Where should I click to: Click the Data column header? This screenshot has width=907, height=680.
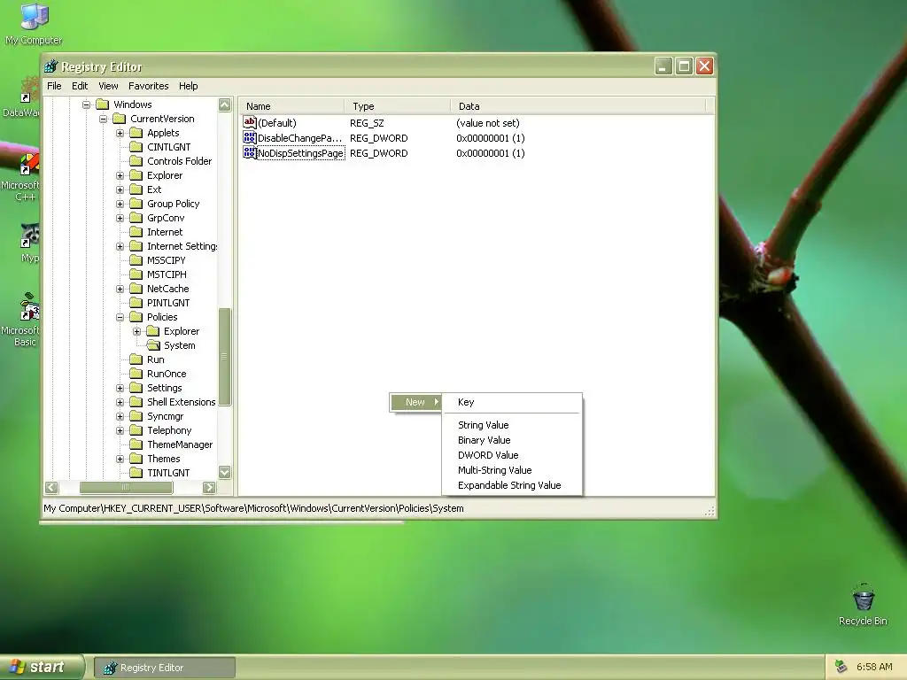pyautogui.click(x=578, y=106)
